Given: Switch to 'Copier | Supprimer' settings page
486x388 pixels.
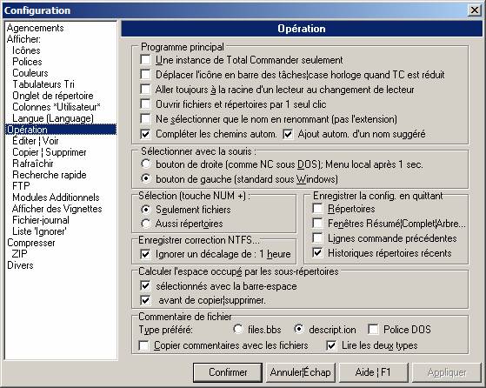Looking at the screenshot, I should tap(50, 152).
